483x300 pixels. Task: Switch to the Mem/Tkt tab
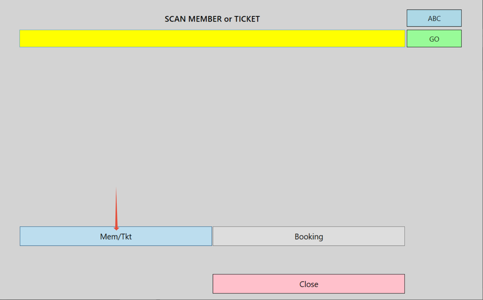(116, 236)
